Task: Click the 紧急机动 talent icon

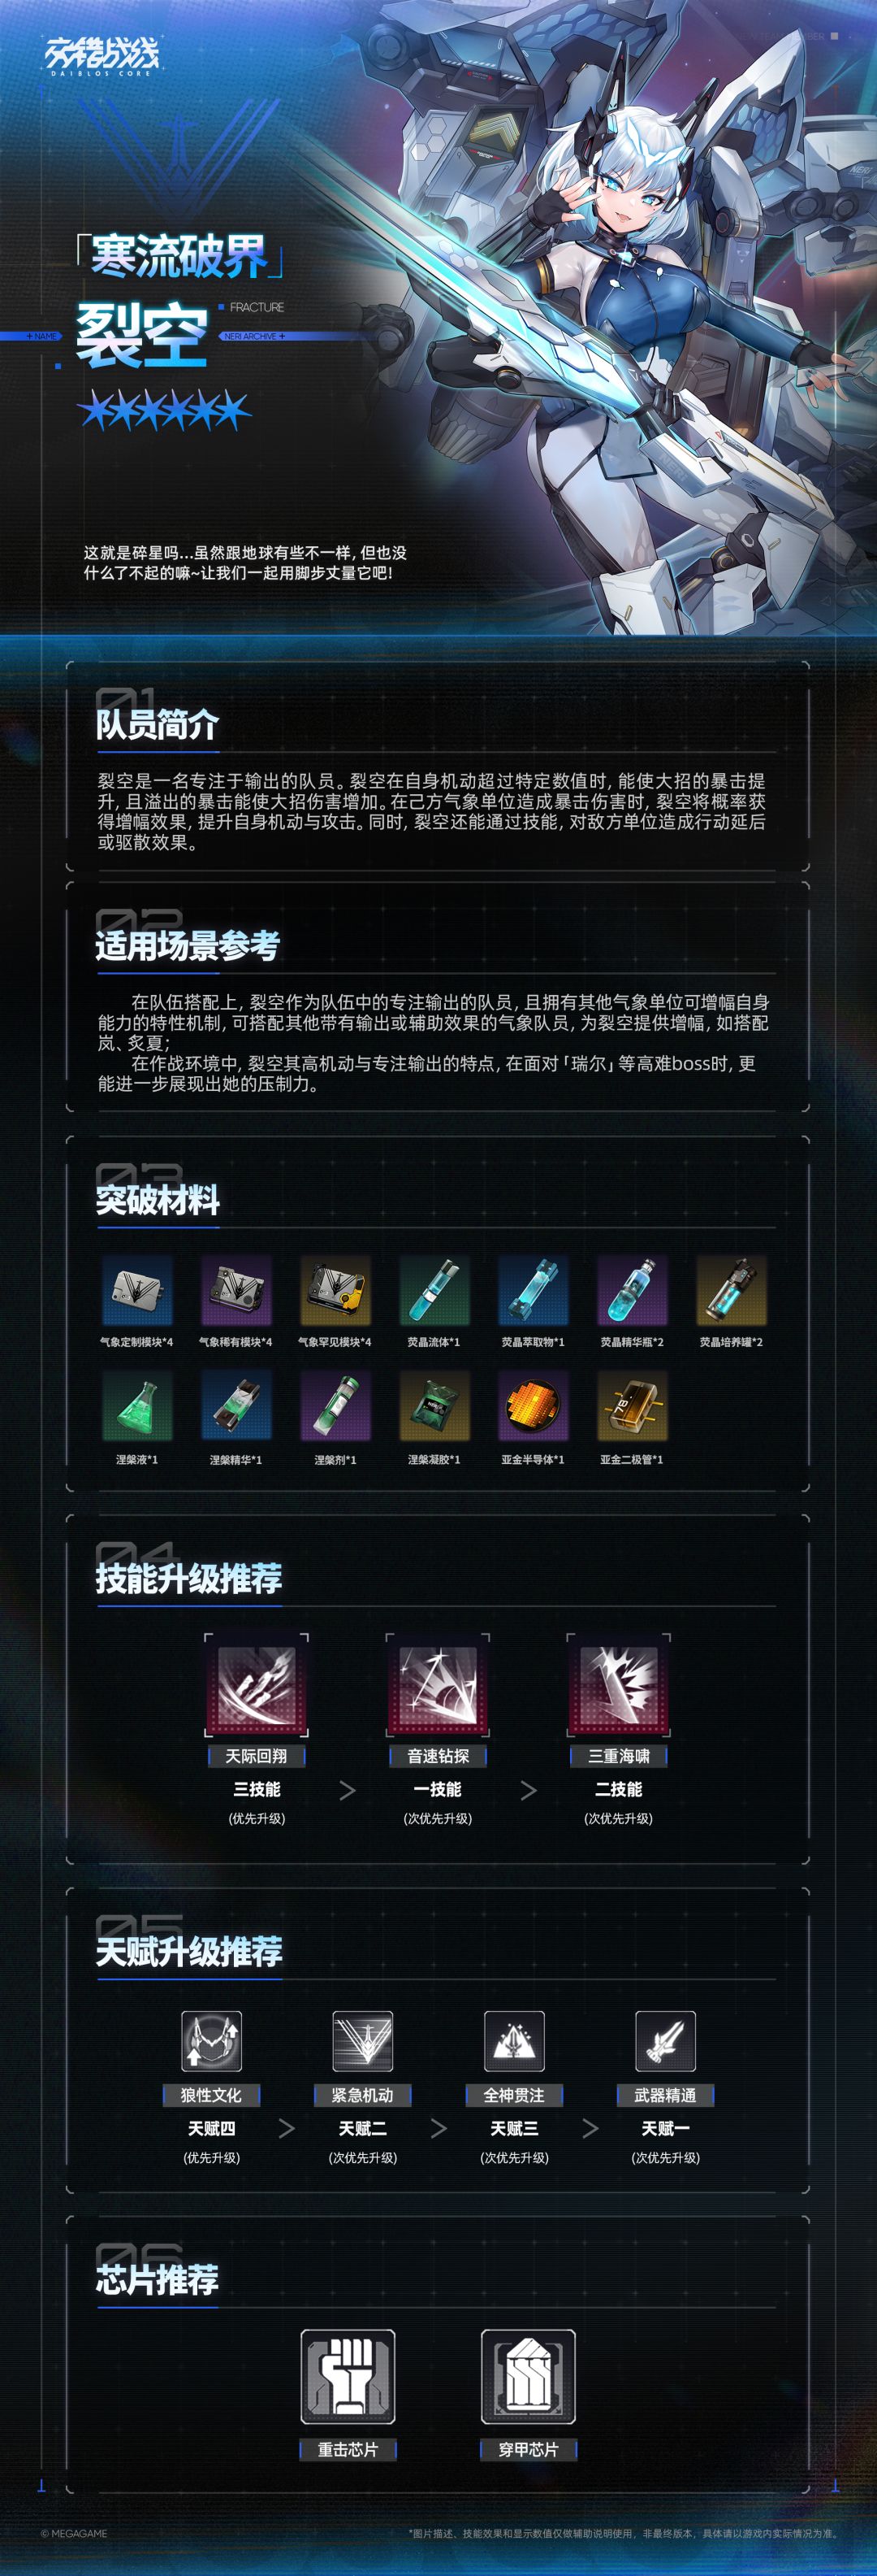Action: coord(363,2041)
